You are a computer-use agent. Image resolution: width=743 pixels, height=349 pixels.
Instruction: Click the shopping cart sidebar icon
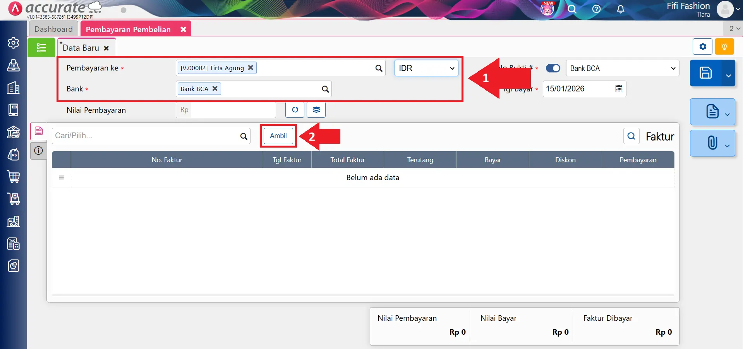click(x=14, y=177)
